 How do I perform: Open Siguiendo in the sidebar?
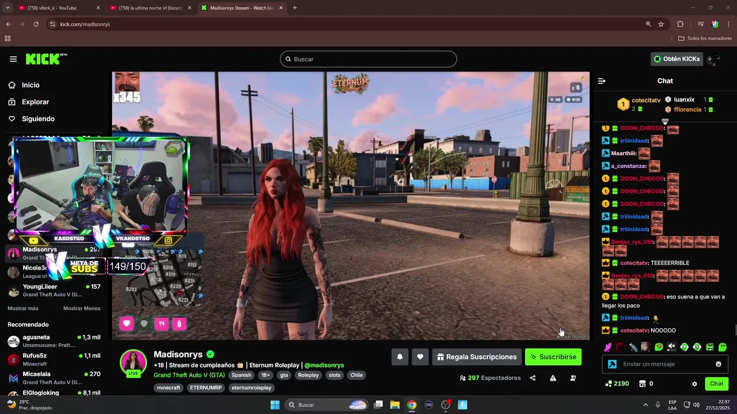pos(38,119)
